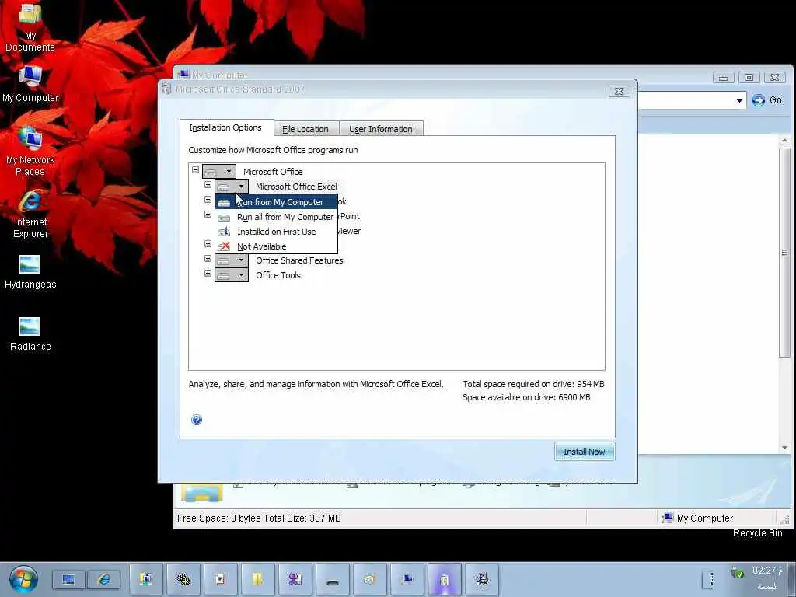The image size is (796, 597).
Task: Open the Windows Start orb
Action: [23, 578]
